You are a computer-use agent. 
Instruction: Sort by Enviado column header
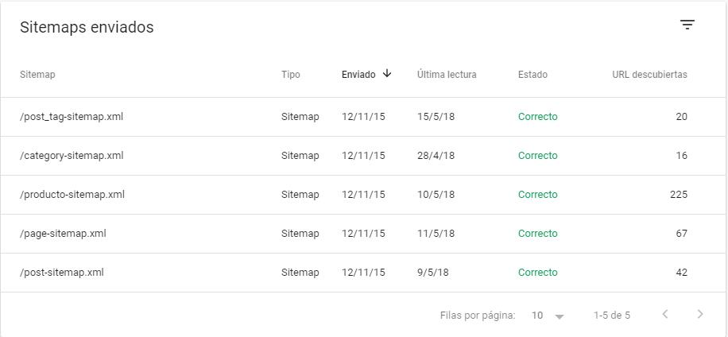click(x=358, y=75)
